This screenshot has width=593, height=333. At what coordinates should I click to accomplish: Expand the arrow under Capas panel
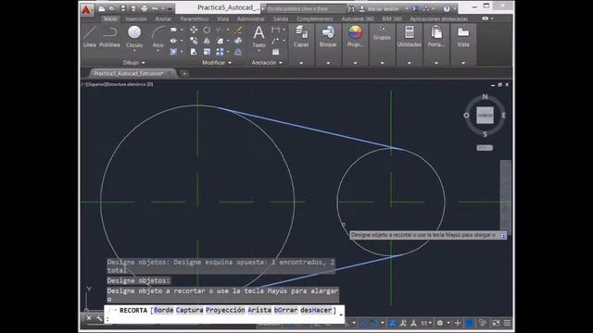tap(301, 63)
